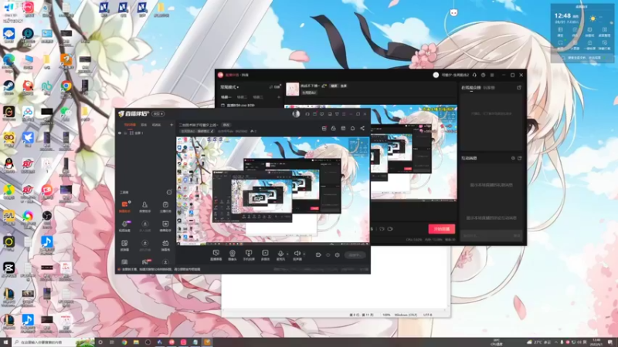Image resolution: width=618 pixels, height=347 pixels.
Task: Expand the speaker dropdown arrow
Action: 304,254
